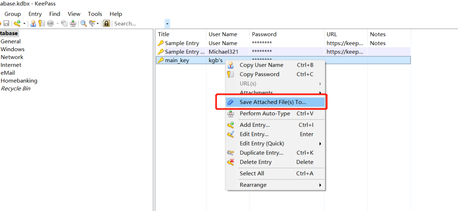Click the Michael321 user name cell
This screenshot has height=211, width=458.
223,52
